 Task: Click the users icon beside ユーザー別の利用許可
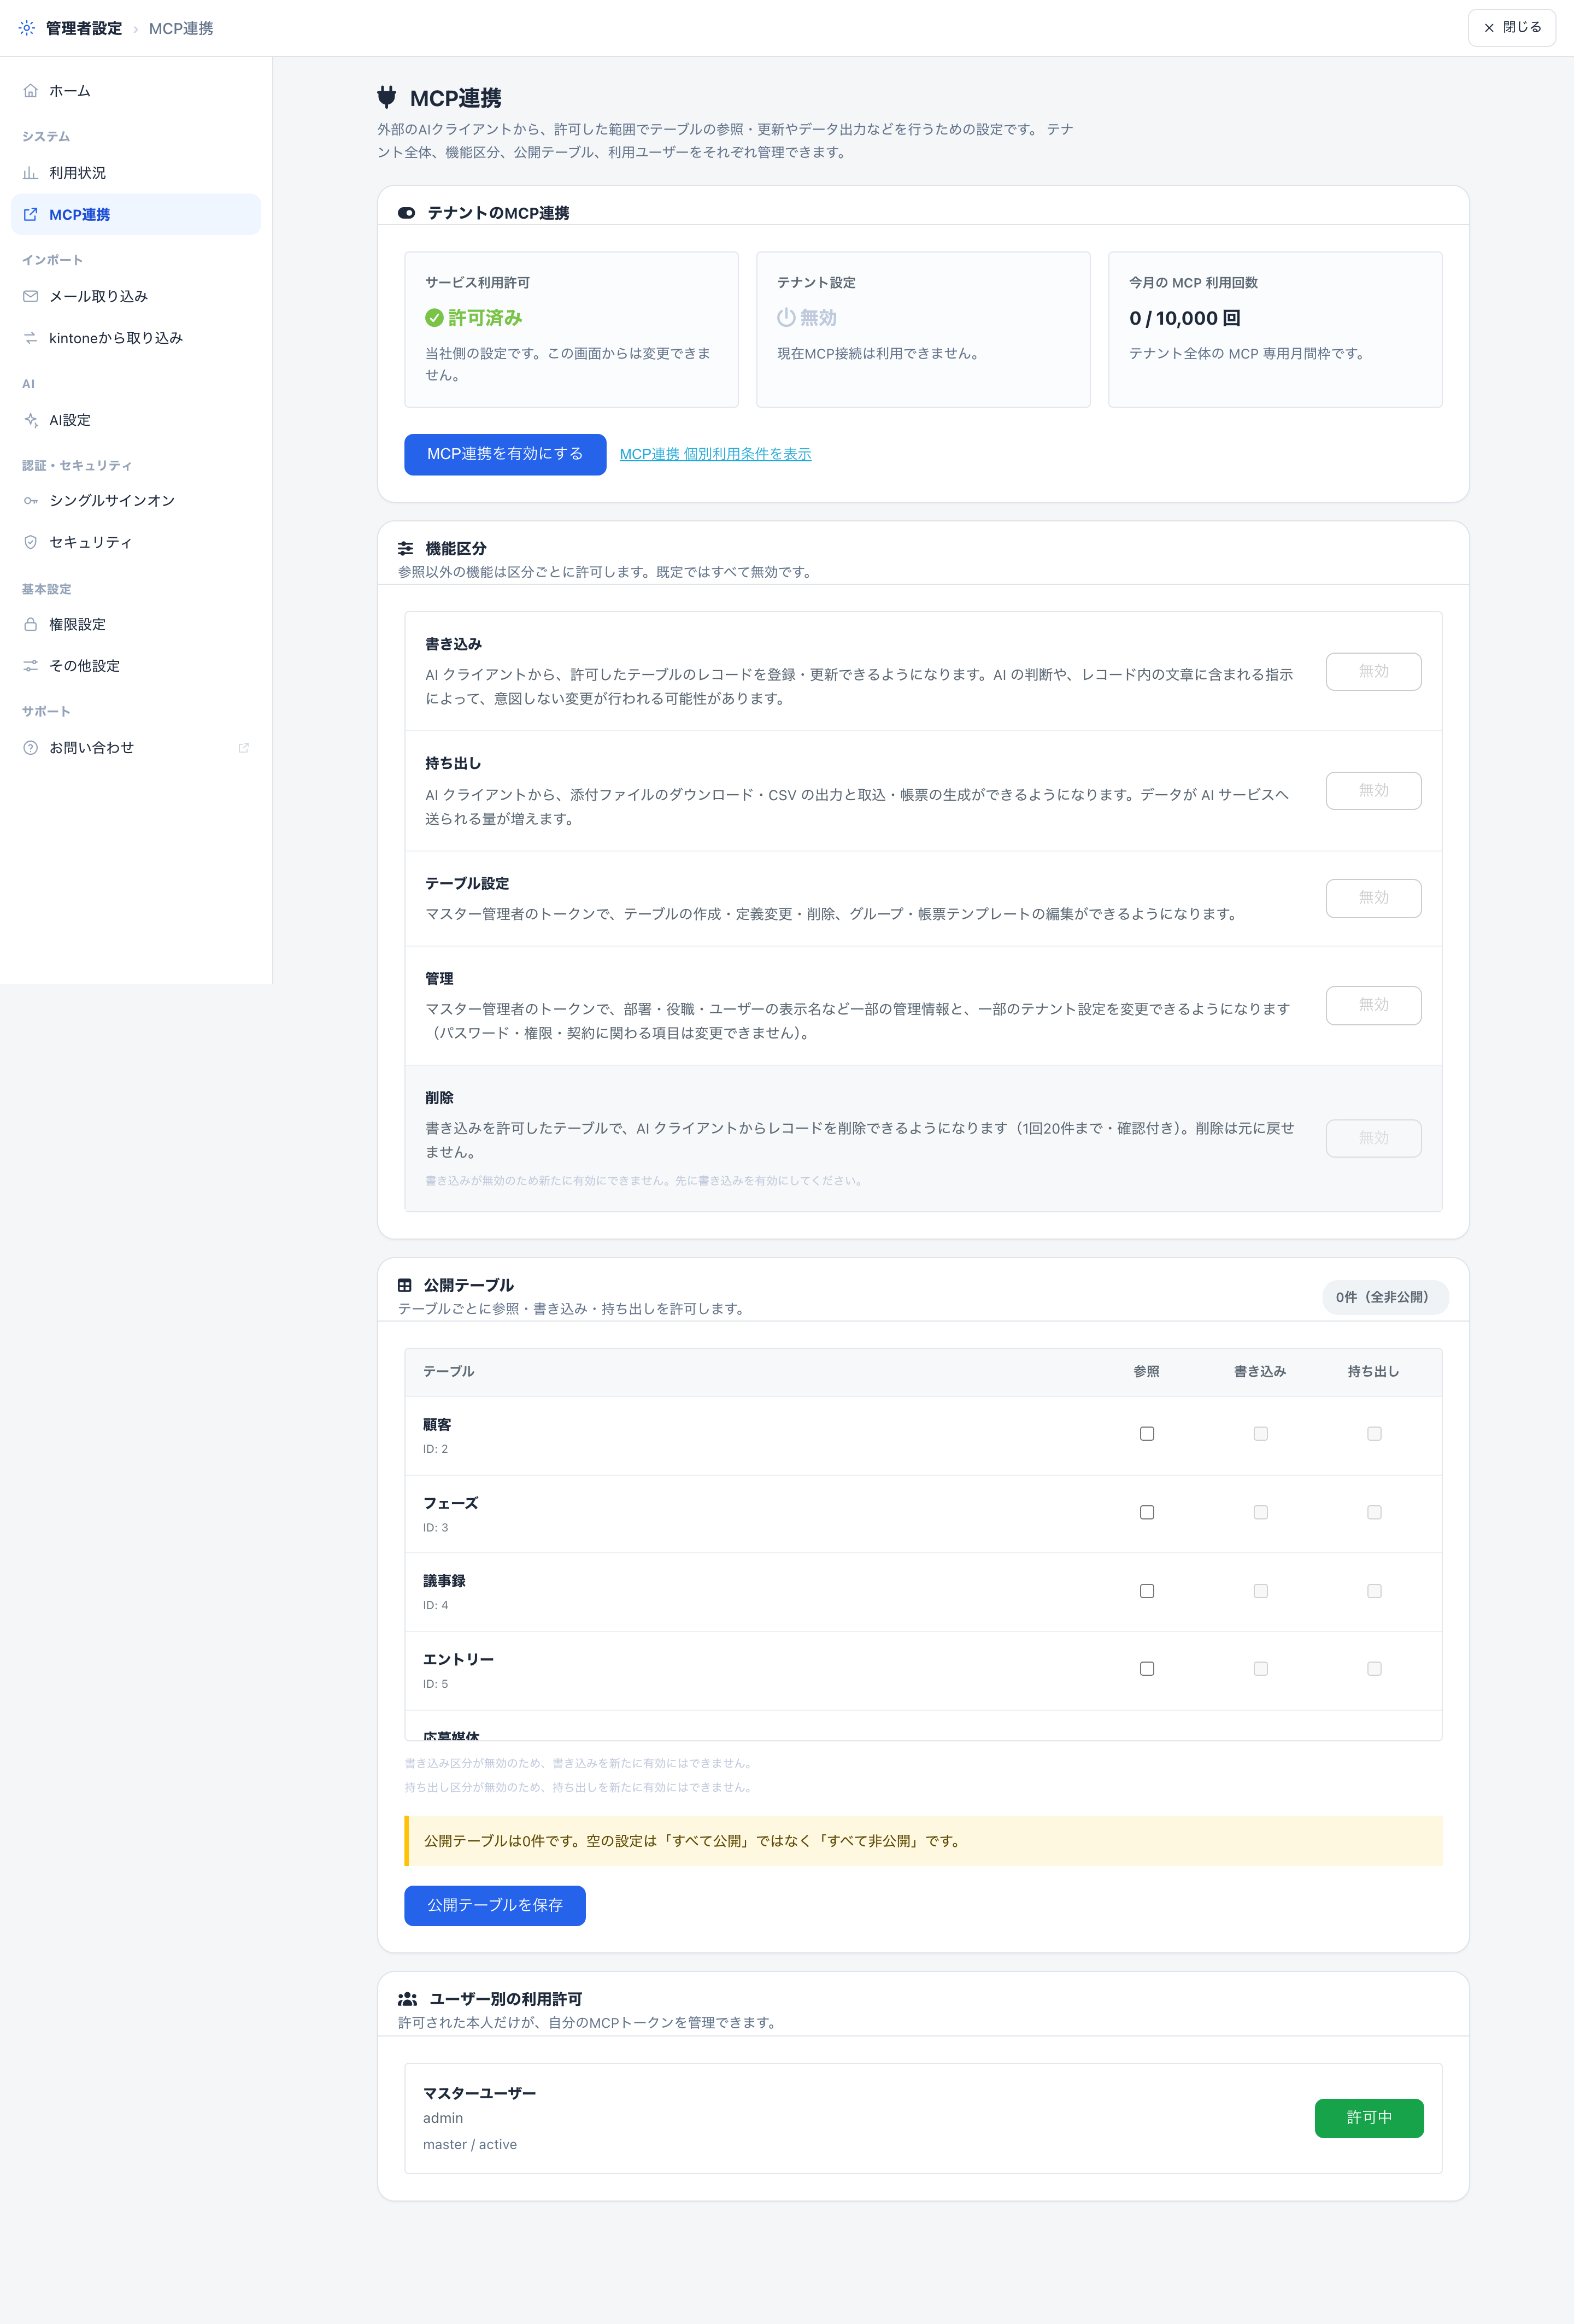[407, 1999]
